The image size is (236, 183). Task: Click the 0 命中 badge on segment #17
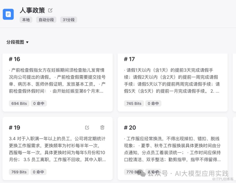click(153, 103)
